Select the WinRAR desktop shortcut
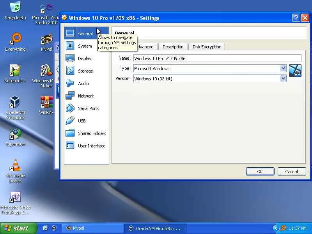 pyautogui.click(x=46, y=105)
